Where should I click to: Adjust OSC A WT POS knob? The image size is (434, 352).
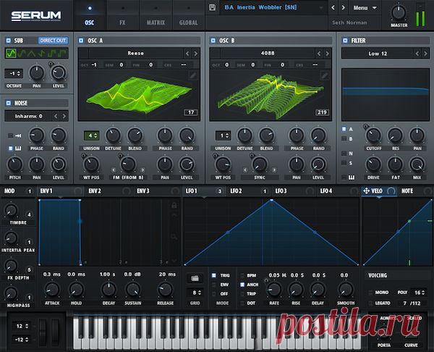[x=91, y=164]
